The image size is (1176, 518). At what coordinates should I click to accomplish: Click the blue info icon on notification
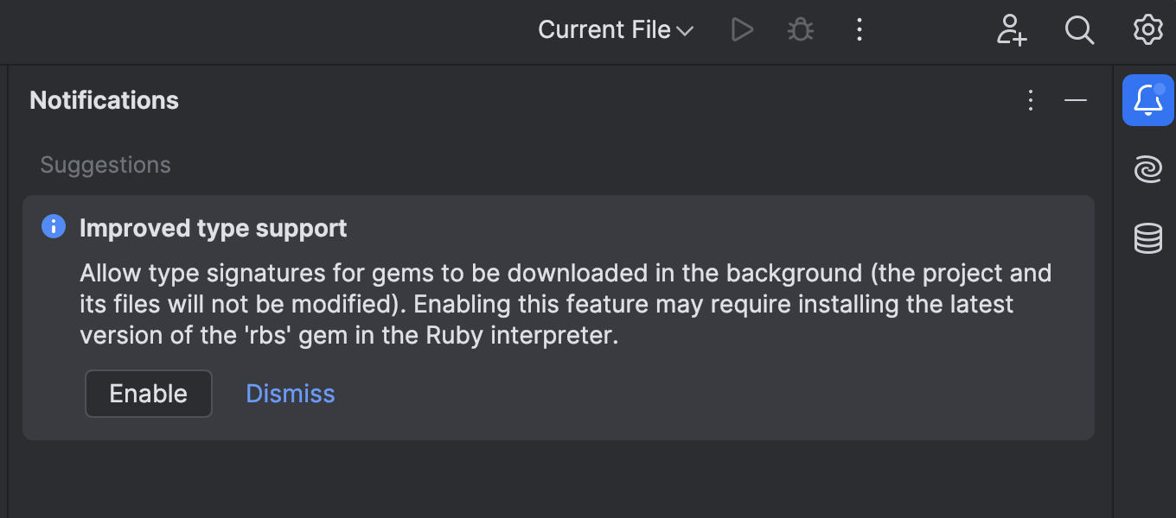click(54, 227)
